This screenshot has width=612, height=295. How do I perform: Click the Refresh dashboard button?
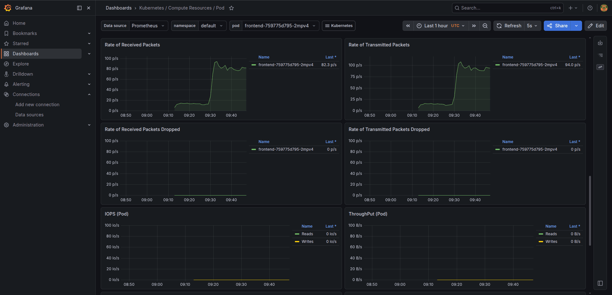click(509, 26)
